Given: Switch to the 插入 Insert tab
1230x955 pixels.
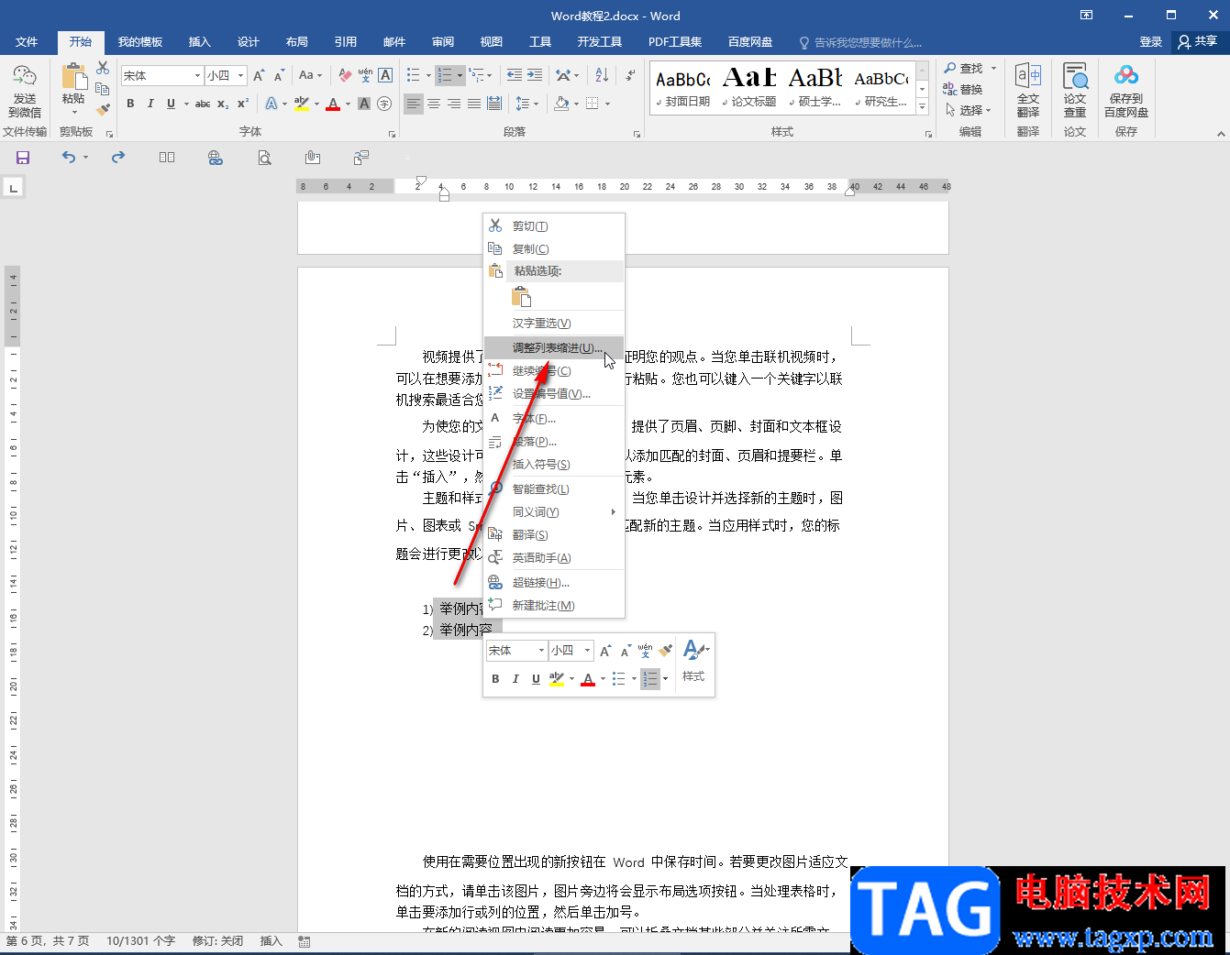Looking at the screenshot, I should pyautogui.click(x=199, y=42).
